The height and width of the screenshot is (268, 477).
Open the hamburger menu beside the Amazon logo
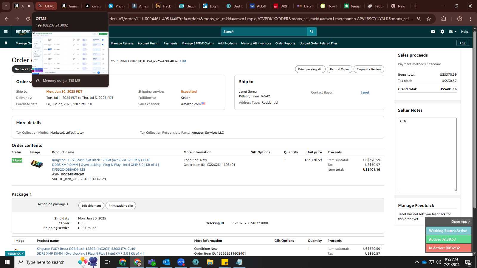6,32
